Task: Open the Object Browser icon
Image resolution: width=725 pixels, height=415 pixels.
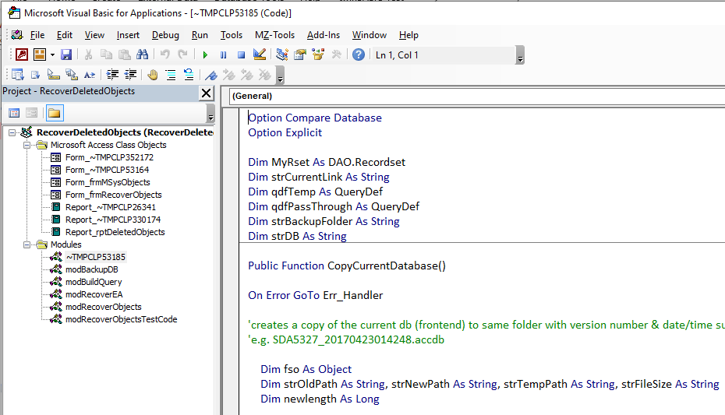Action: click(318, 55)
